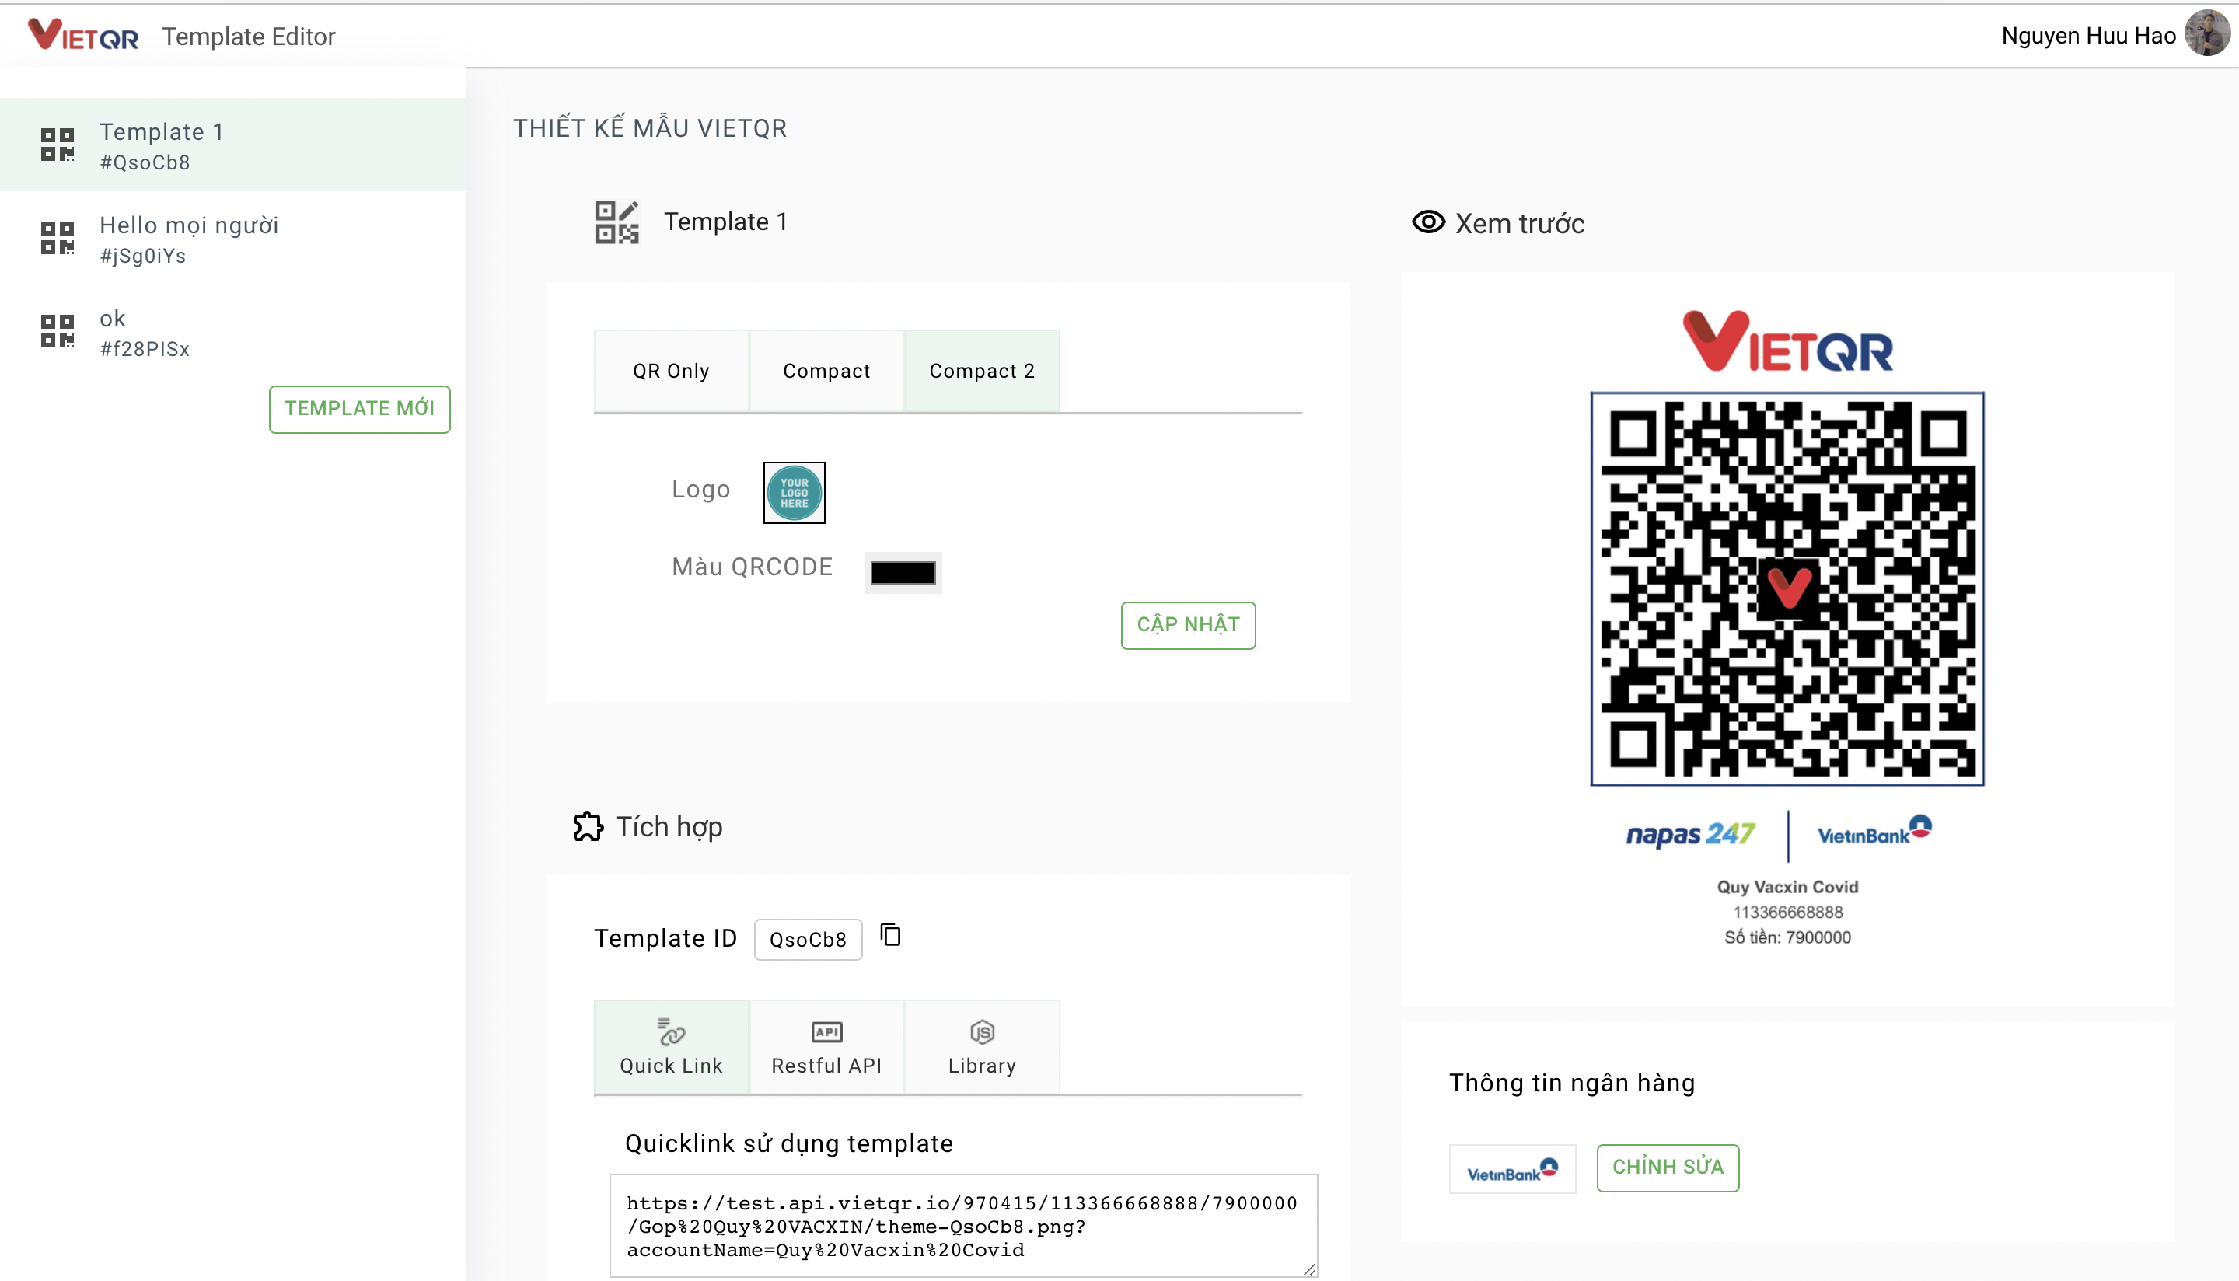Click the VietQR logo in header
The image size is (2239, 1281).
click(84, 36)
